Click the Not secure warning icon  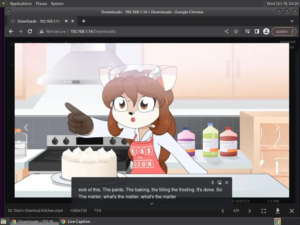[42, 31]
